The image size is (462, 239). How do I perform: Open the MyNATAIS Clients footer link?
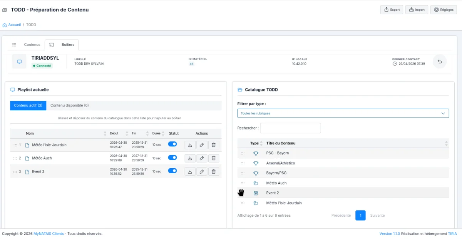49,234
